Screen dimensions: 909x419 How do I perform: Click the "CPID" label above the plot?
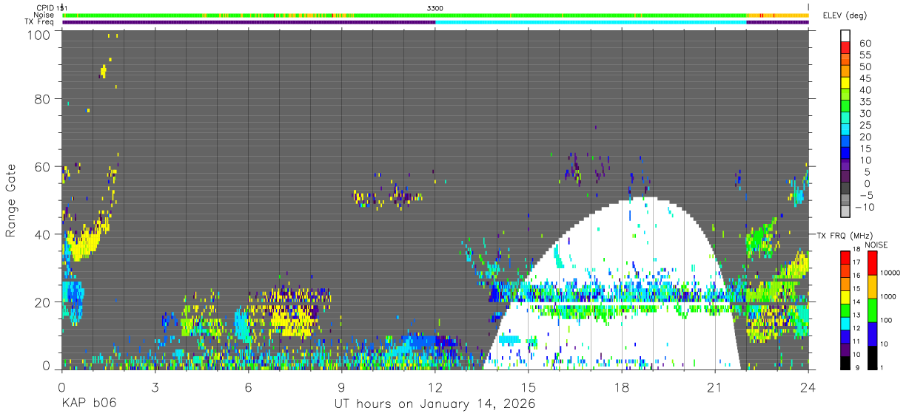[45, 7]
